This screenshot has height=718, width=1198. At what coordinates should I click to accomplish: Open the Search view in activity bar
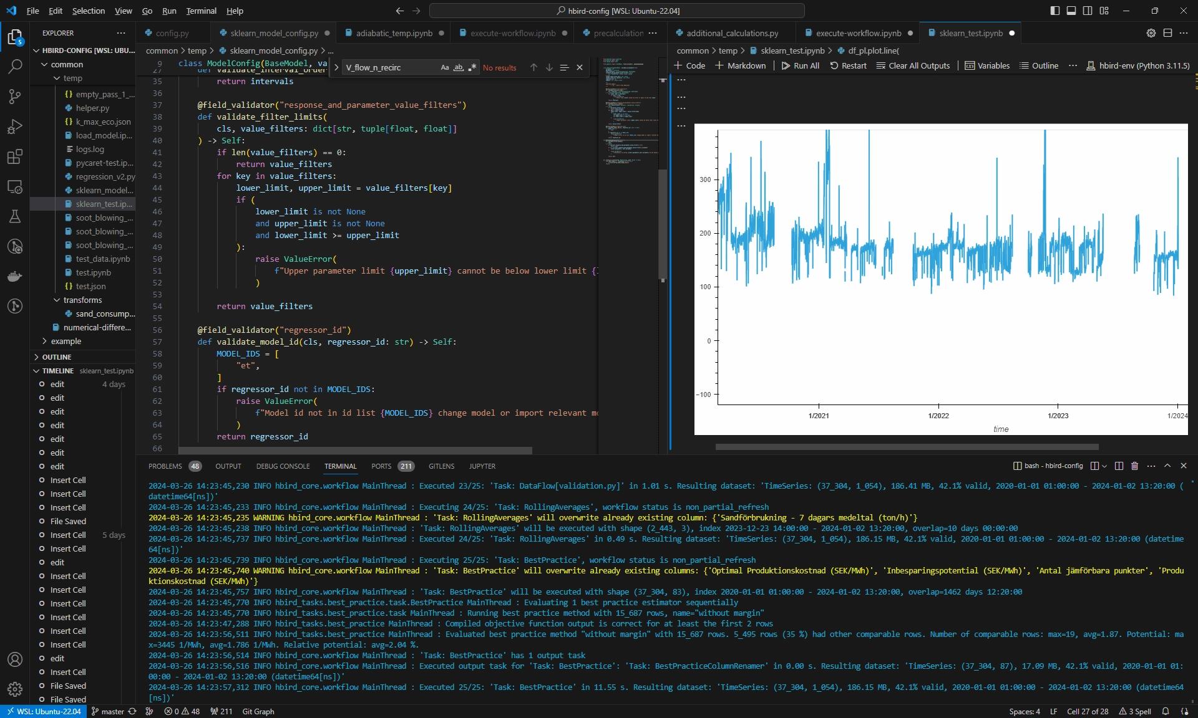pos(15,66)
